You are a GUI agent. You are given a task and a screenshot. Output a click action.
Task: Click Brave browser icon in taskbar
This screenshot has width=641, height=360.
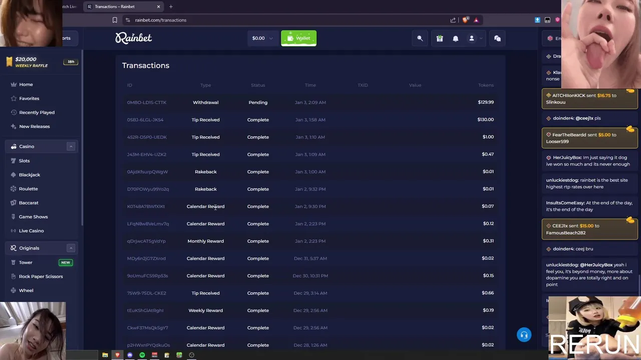click(x=118, y=355)
